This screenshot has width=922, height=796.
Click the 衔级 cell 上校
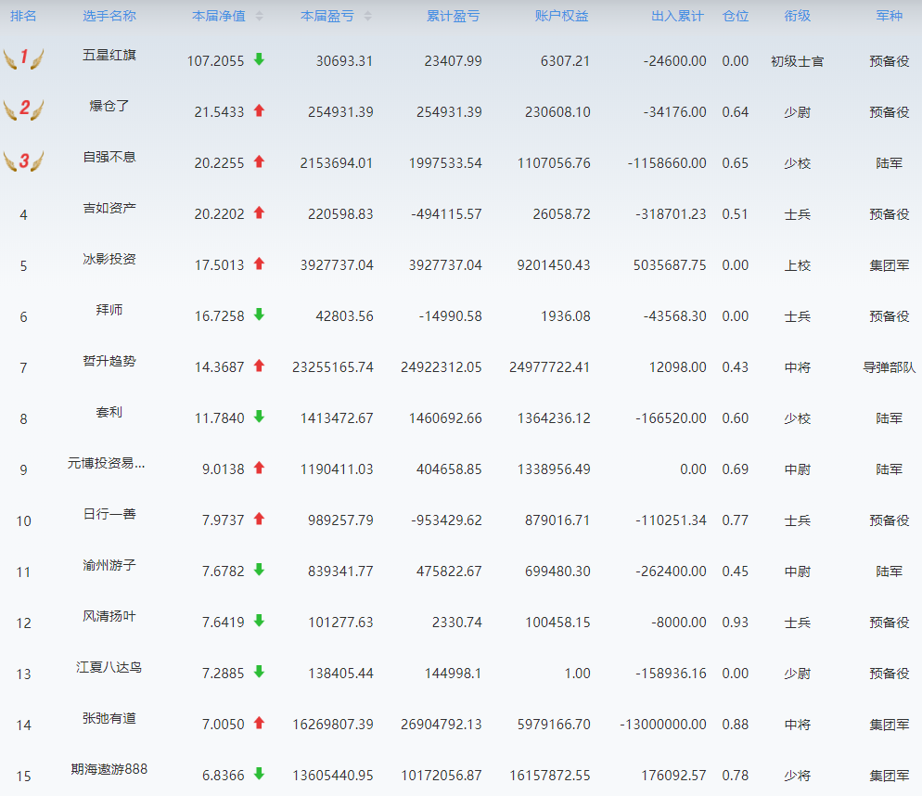(x=798, y=265)
